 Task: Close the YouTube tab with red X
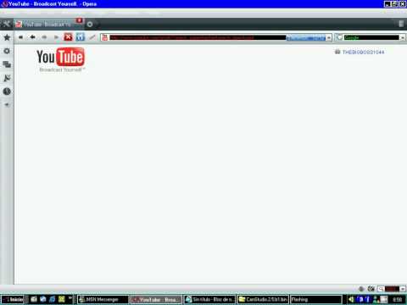[80, 20]
